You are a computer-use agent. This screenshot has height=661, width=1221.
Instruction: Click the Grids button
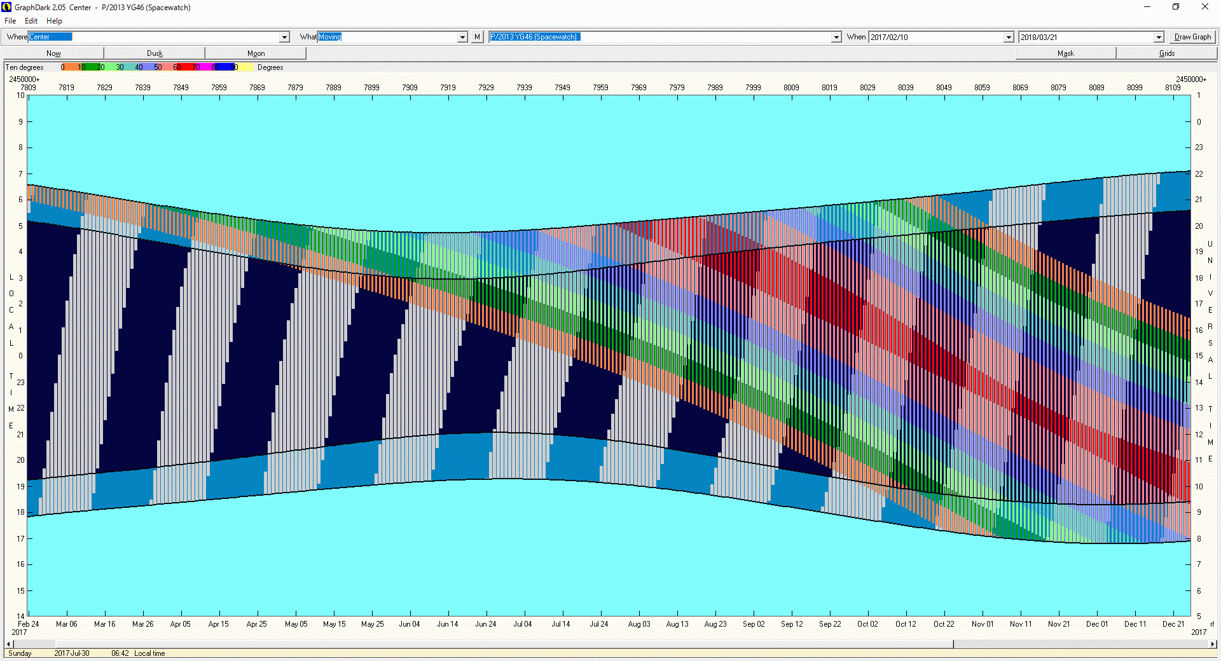1167,53
